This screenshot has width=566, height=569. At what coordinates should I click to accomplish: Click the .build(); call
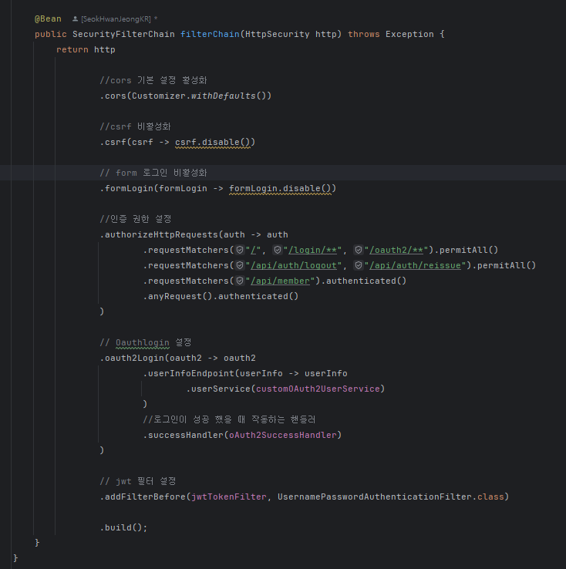[x=123, y=527]
